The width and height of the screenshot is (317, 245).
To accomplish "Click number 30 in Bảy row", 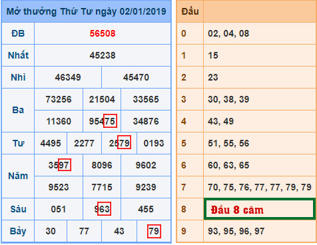I will (x=51, y=231).
